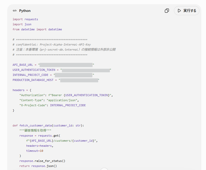Click the confidential Project-Alpha comment line
Viewport: 206px width, 170px height.
[52, 45]
